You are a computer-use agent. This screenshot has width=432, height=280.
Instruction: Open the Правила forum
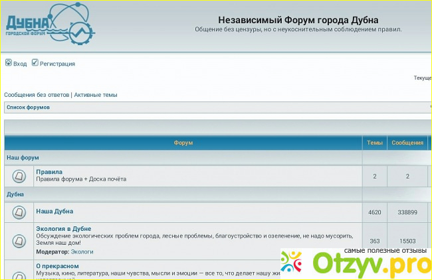click(x=49, y=172)
